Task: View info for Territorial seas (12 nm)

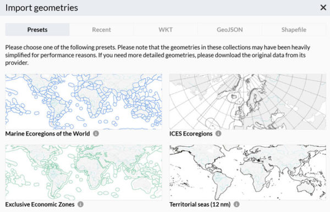Action: coord(237,204)
